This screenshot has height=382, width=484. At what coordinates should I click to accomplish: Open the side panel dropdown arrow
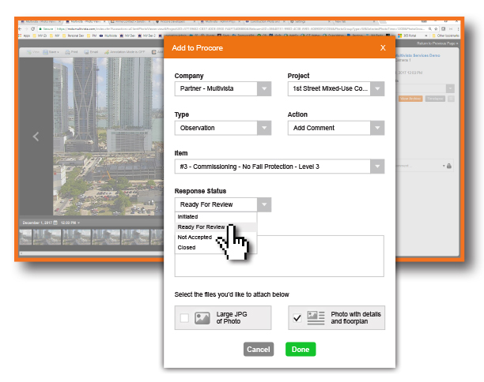[450, 88]
